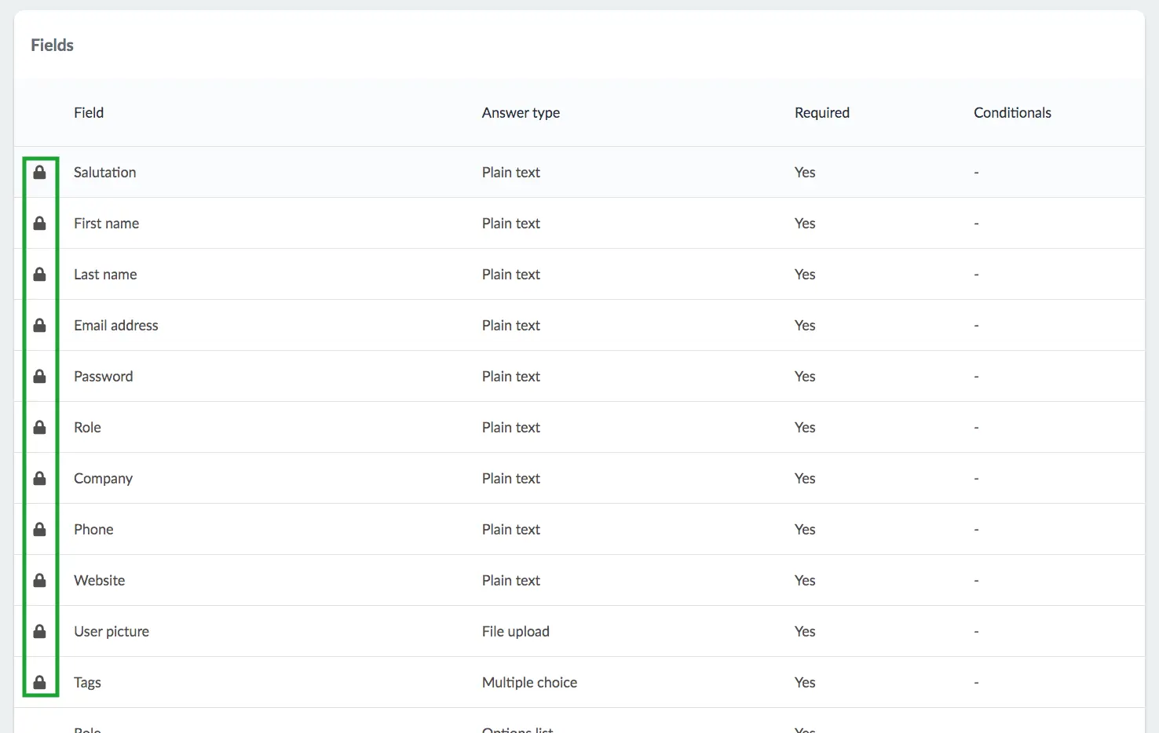The height and width of the screenshot is (733, 1159).
Task: Click the Conditionals column header
Action: click(1012, 112)
